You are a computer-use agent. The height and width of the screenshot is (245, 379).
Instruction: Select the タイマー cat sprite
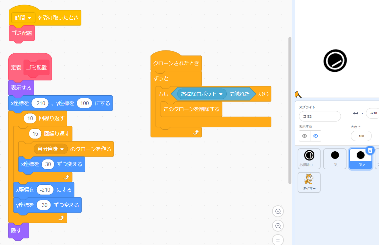pos(309,182)
